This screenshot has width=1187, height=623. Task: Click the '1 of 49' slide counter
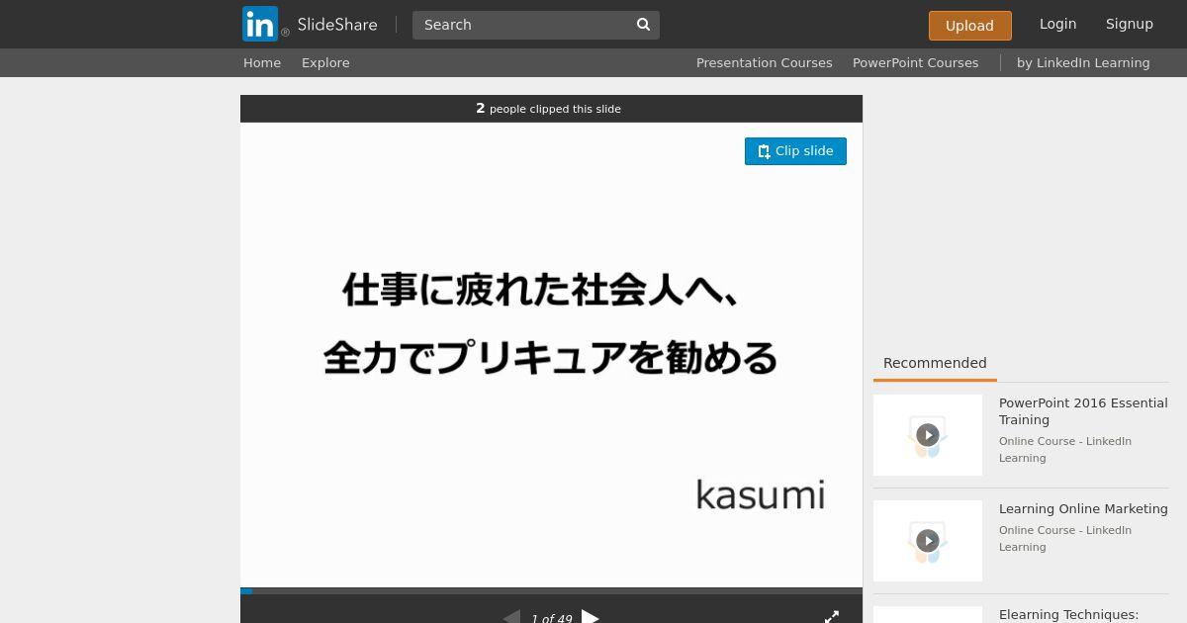point(551,618)
